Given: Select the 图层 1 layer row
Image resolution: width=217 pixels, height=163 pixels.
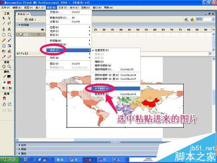Looking at the screenshot, I should point(31,35).
